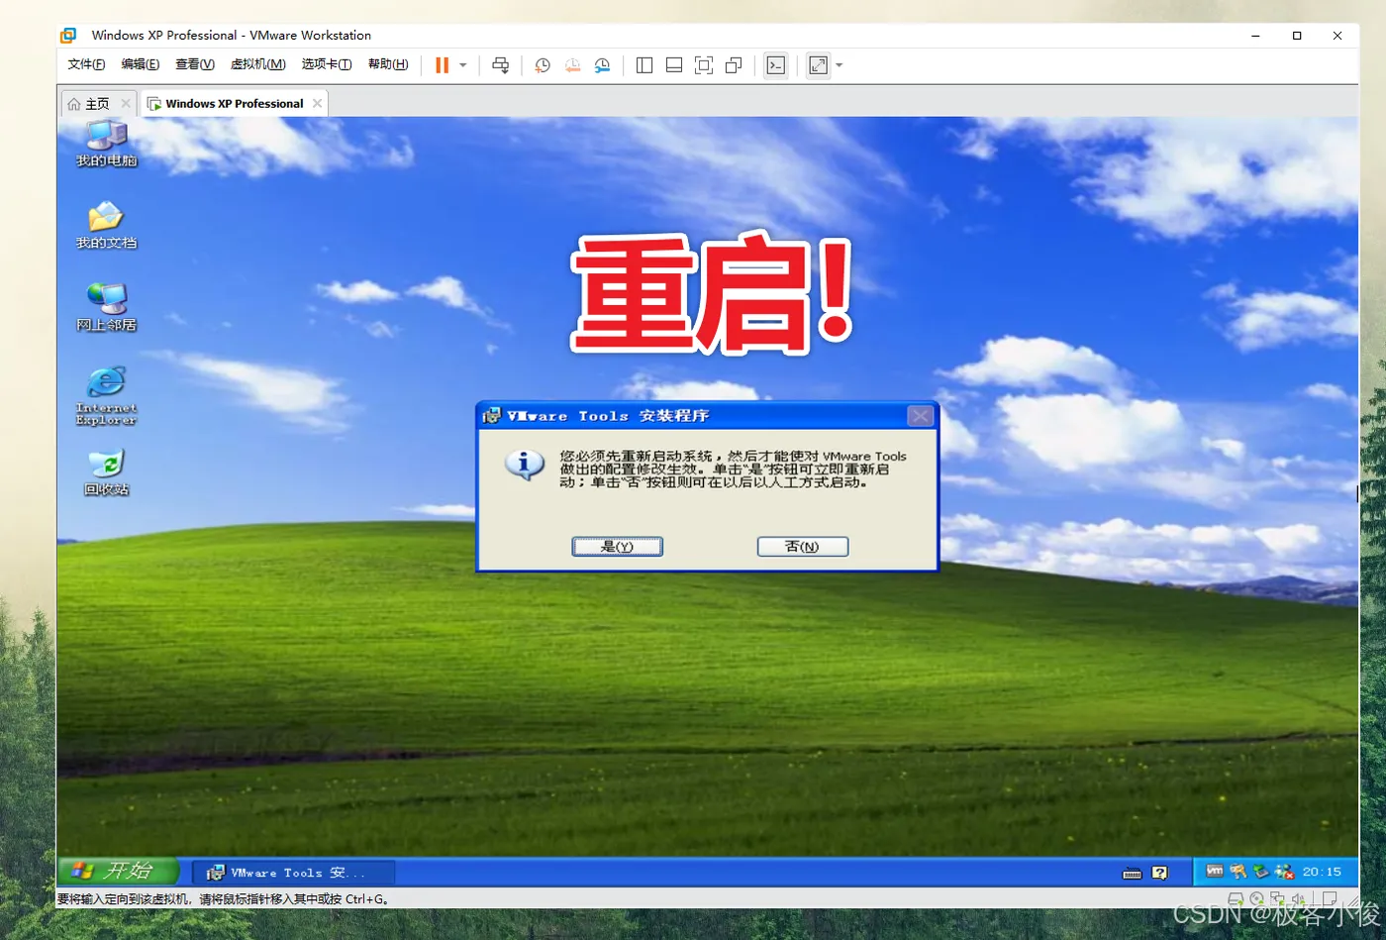Viewport: 1386px width, 940px height.
Task: Enter full screen mode icon
Action: (x=704, y=65)
